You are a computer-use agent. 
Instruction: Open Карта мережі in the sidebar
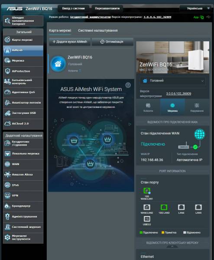23,40
